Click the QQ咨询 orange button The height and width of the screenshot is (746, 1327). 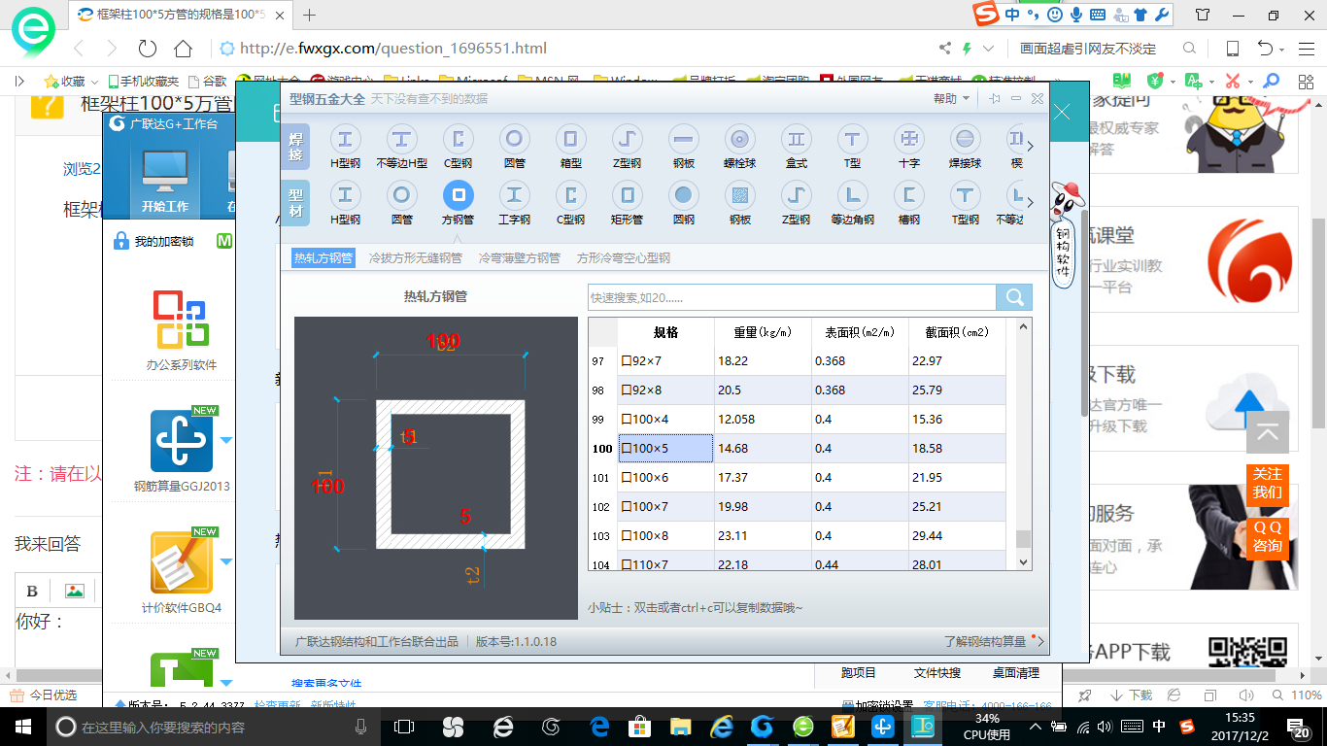pyautogui.click(x=1268, y=536)
